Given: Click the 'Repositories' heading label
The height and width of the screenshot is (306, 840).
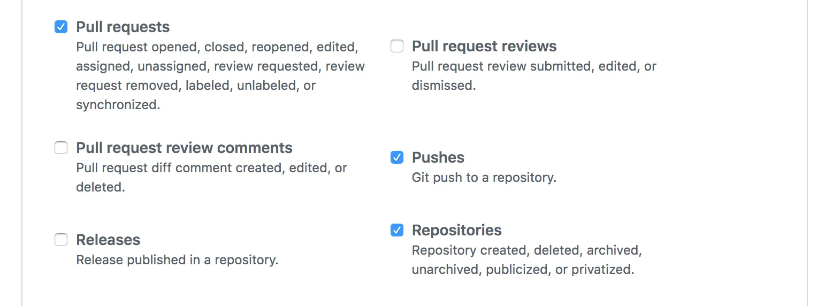Looking at the screenshot, I should point(456,230).
